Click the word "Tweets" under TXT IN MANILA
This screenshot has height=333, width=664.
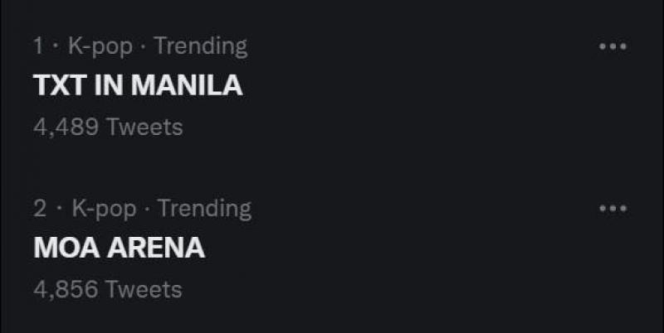point(144,127)
